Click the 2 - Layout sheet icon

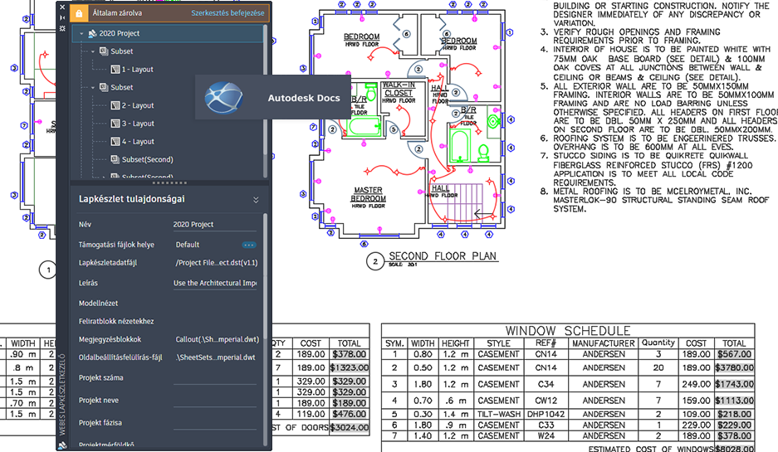pyautogui.click(x=115, y=105)
